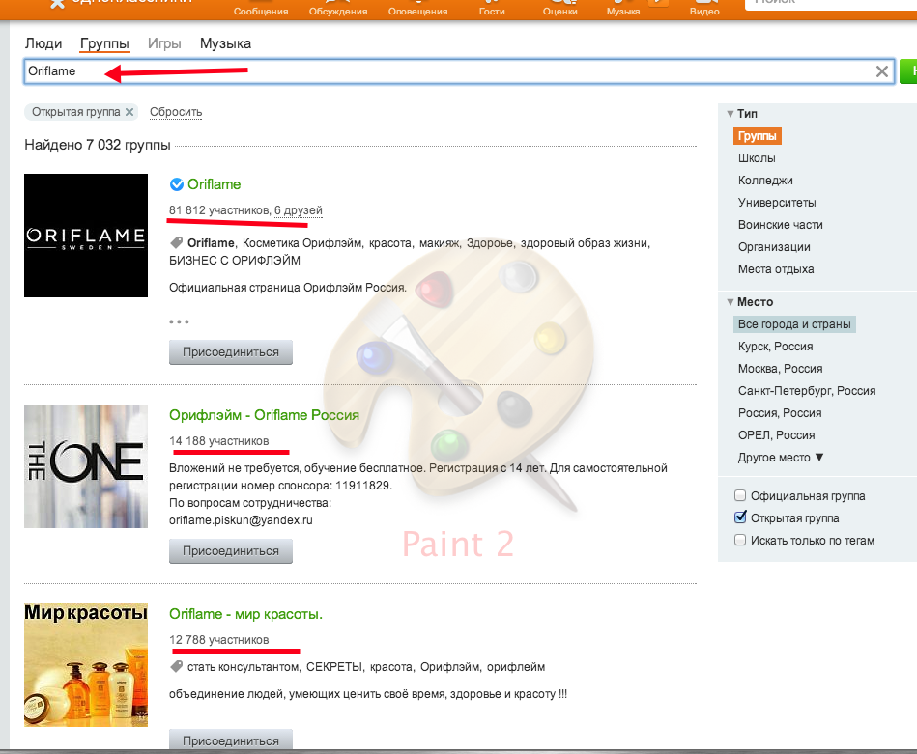Select Школы type filter
This screenshot has height=754, width=917.
click(757, 158)
